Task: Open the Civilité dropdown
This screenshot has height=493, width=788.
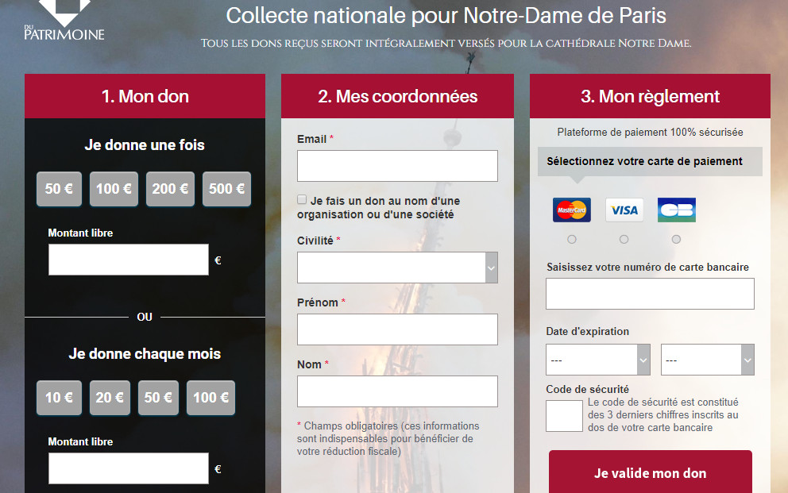Action: click(397, 268)
